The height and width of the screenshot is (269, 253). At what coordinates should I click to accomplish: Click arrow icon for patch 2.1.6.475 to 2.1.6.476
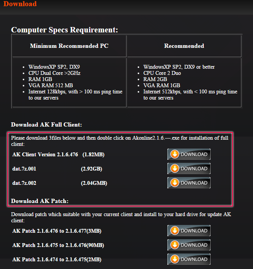175,245
